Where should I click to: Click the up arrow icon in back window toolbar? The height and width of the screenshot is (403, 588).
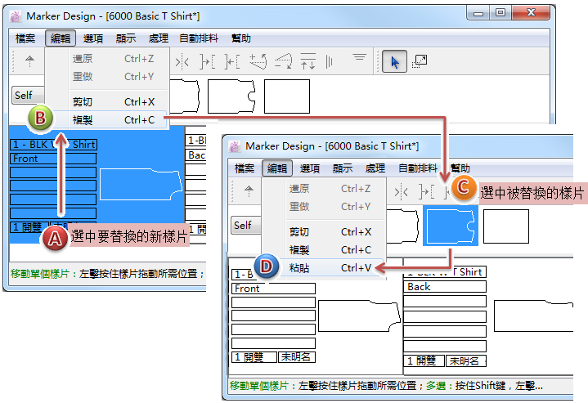[30, 60]
